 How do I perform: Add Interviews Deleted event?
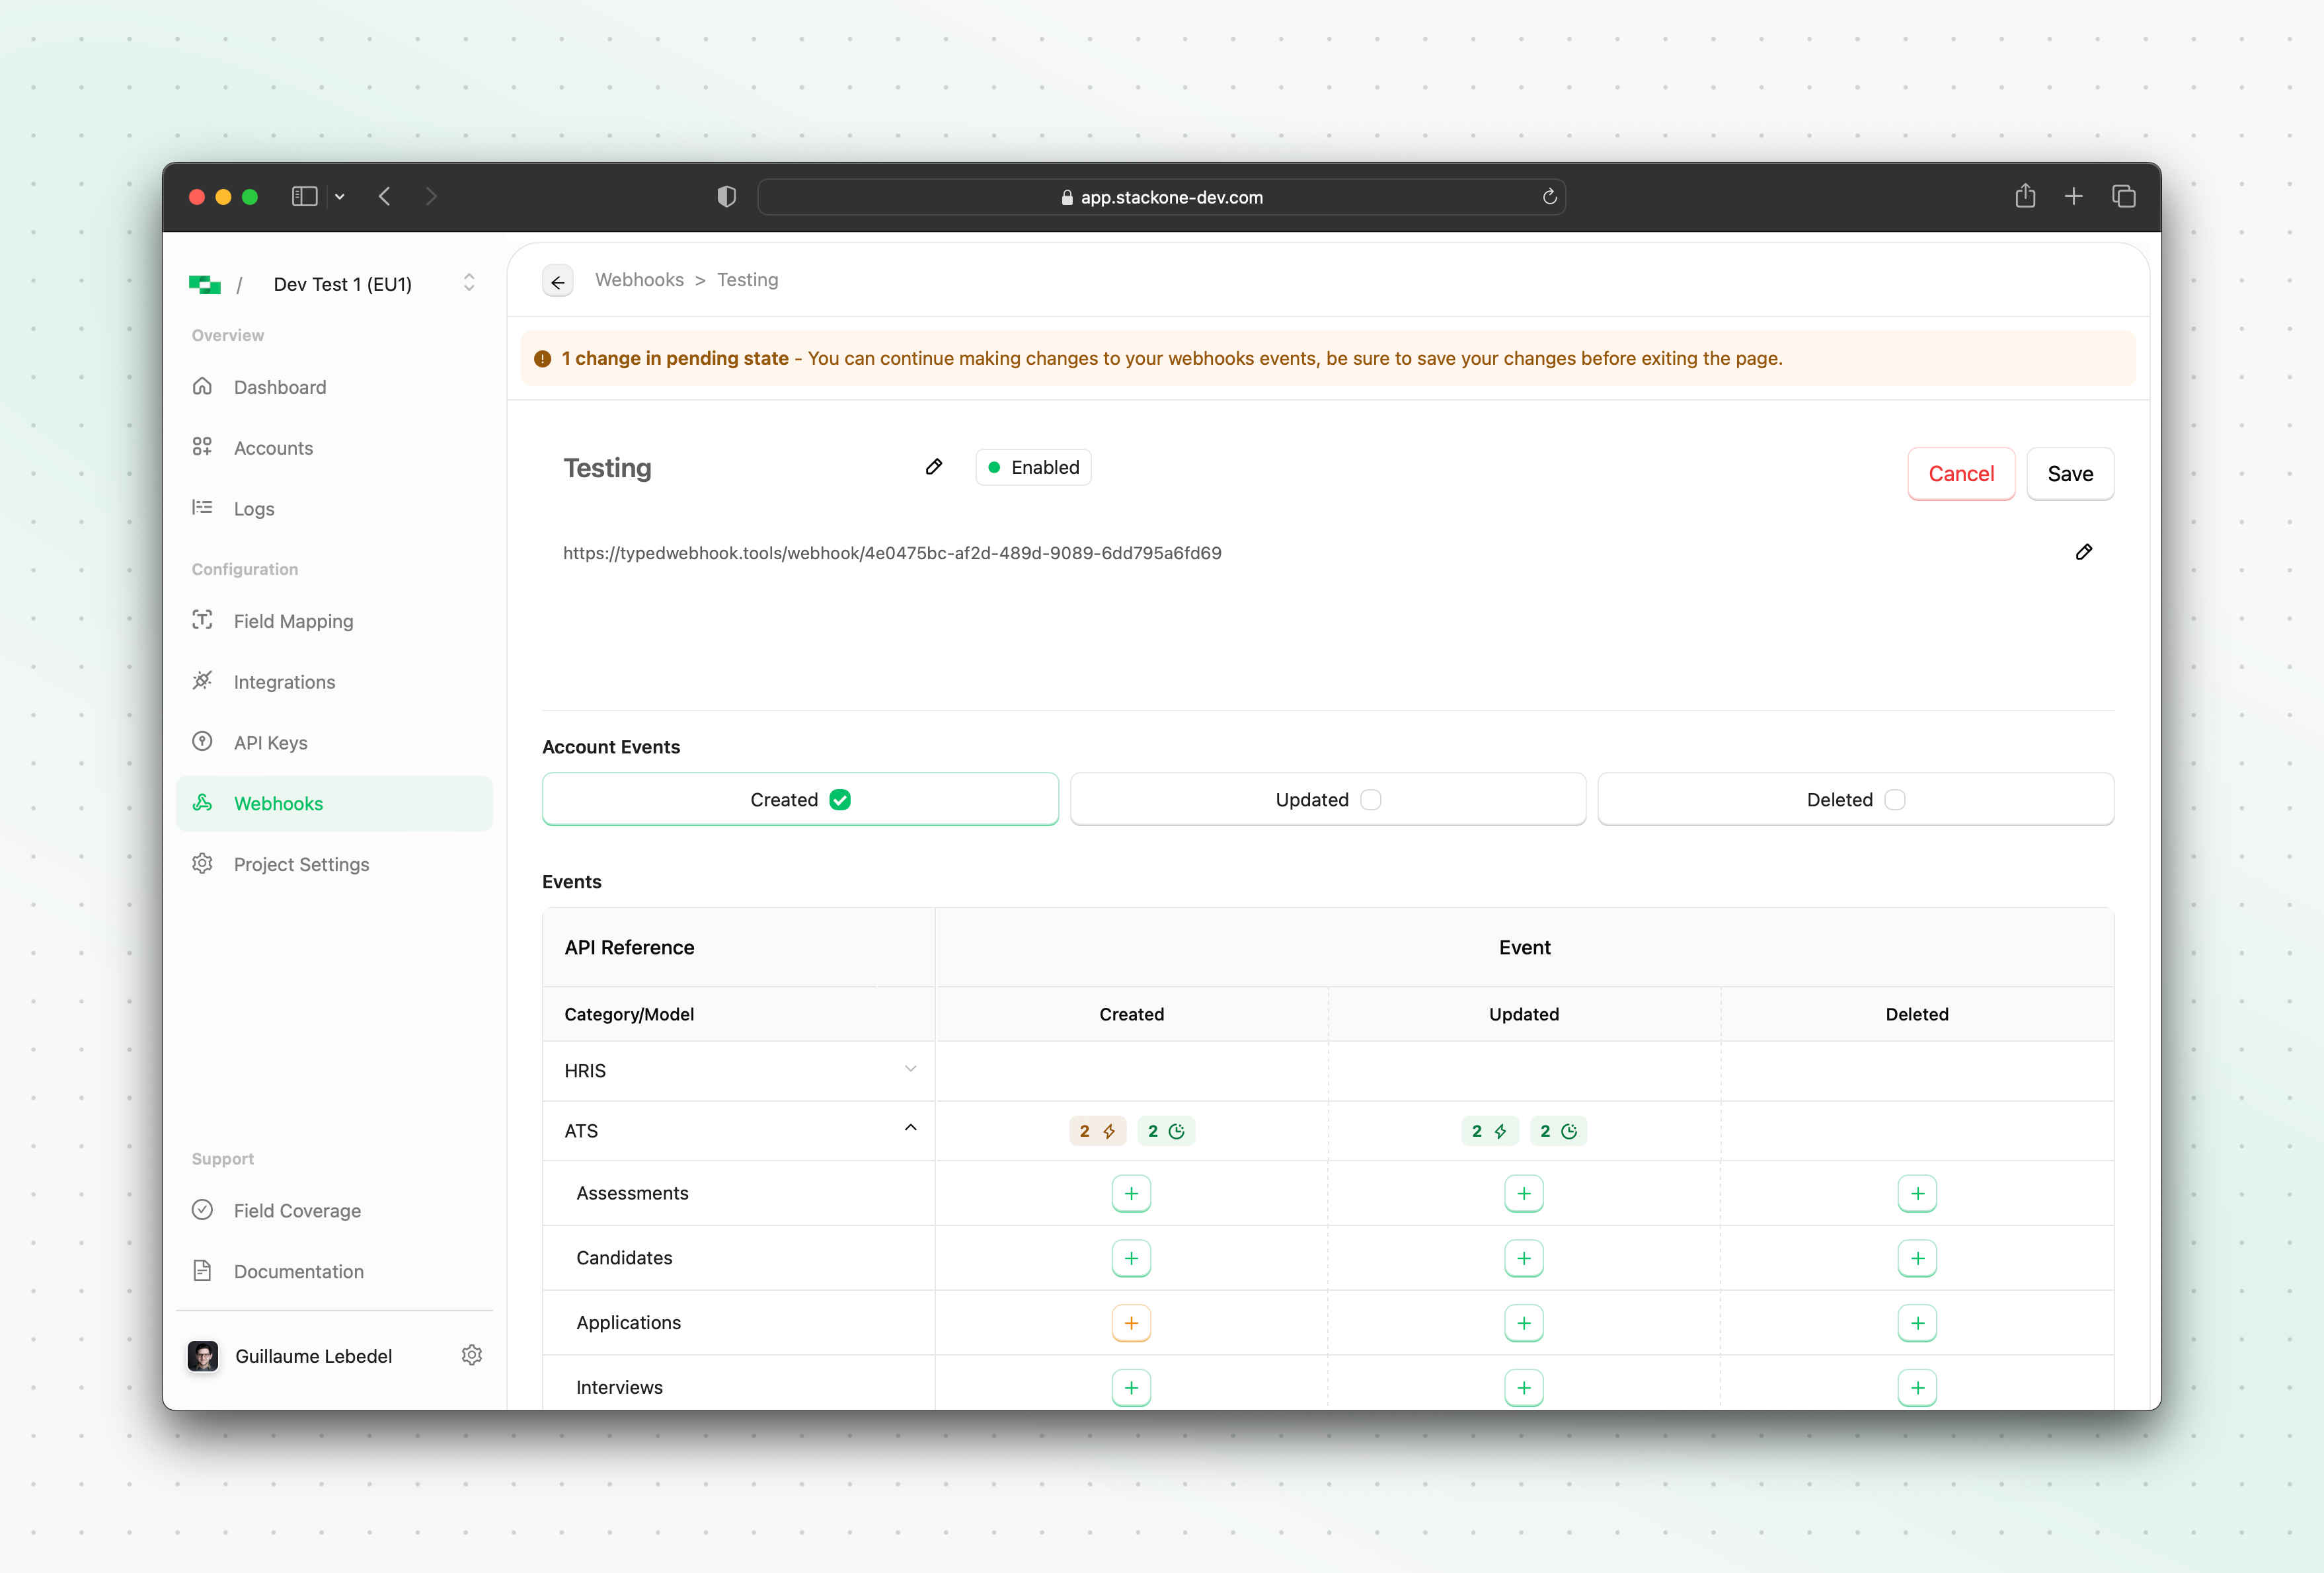coord(1916,1387)
